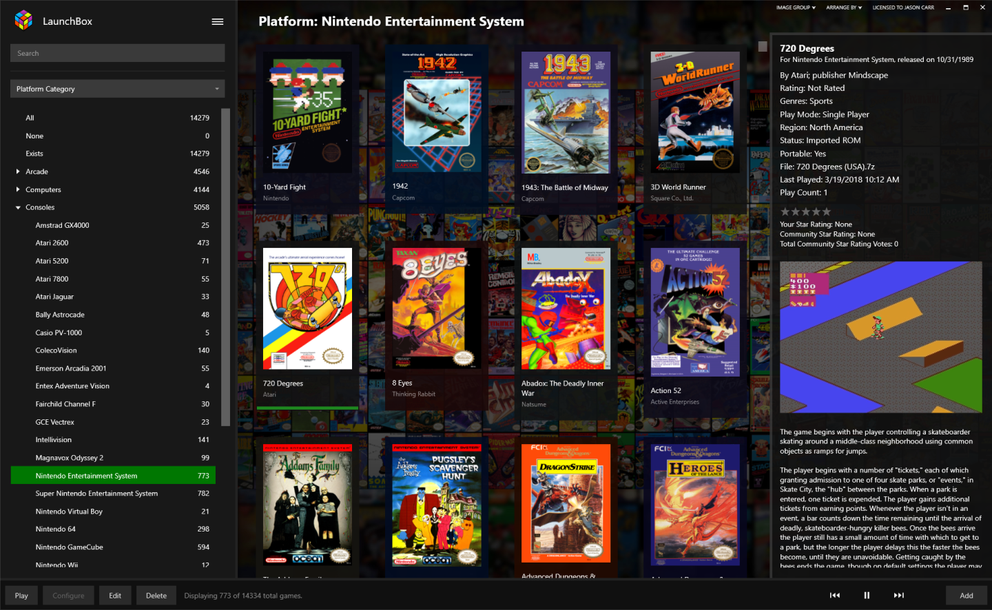Click the 720 Degrees gameplay screenshot
Viewport: 992px width, 610px height.
[880, 337]
